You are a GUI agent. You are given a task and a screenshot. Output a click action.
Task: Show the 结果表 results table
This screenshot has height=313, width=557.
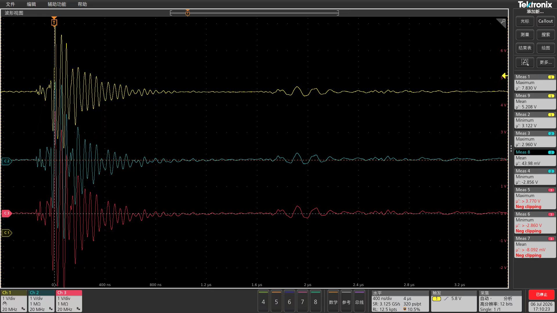525,48
